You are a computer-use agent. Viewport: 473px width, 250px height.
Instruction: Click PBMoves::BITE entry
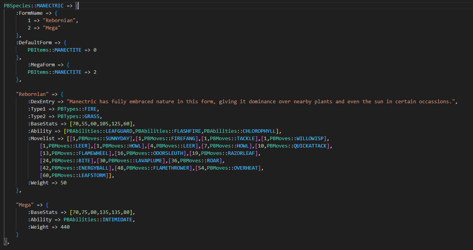click(66, 161)
